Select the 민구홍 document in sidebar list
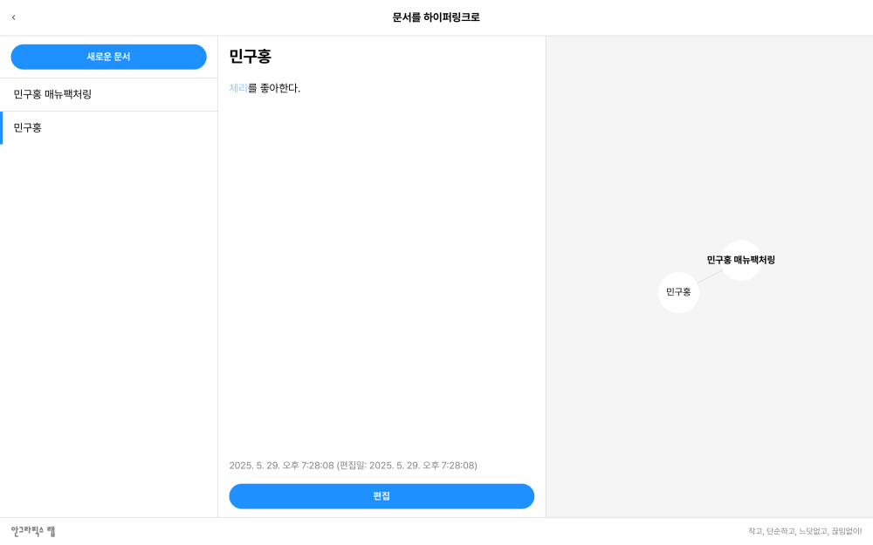Viewport: 873px width, 545px height. (x=108, y=128)
